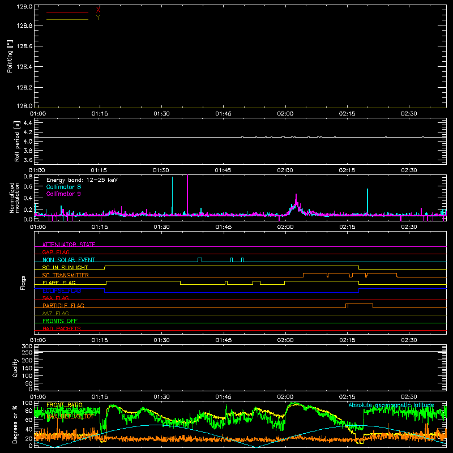
Task: Click the red X legend line
Action: [x=67, y=12]
